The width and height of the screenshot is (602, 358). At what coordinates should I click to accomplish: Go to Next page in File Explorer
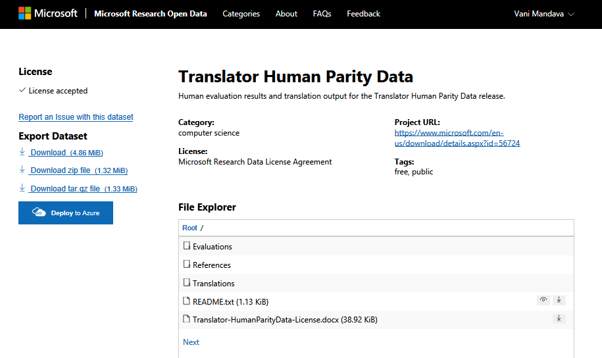(x=191, y=342)
